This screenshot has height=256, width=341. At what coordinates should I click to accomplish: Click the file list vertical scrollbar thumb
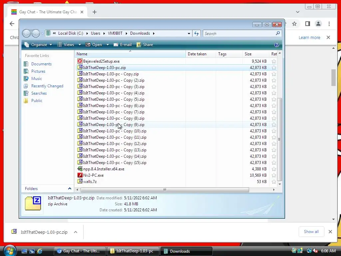click(280, 139)
